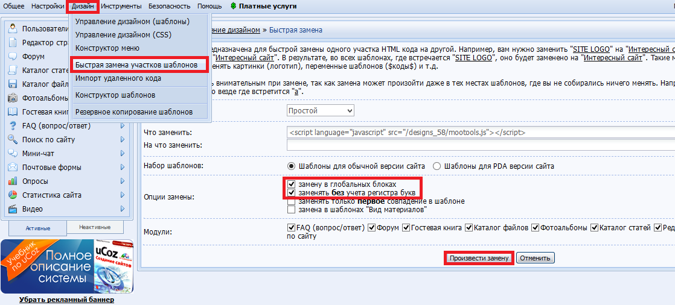The height and width of the screenshot is (305, 675).
Task: Click the Опросы bar chart icon
Action: tap(13, 181)
